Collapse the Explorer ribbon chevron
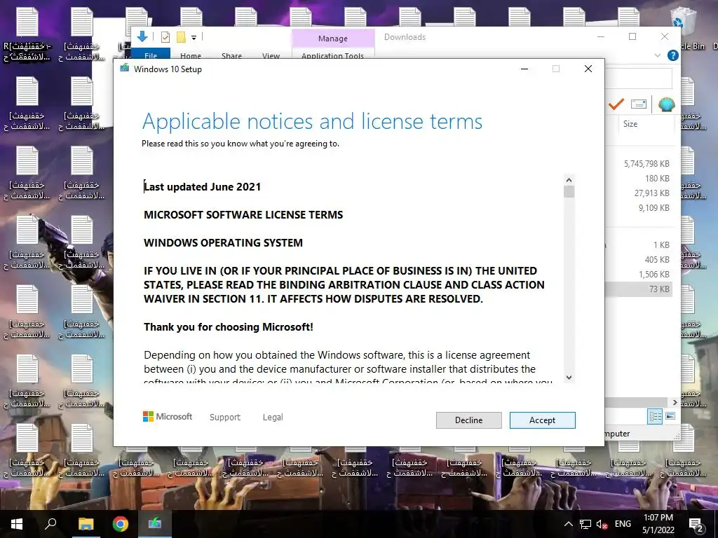Image resolution: width=718 pixels, height=538 pixels. click(658, 55)
